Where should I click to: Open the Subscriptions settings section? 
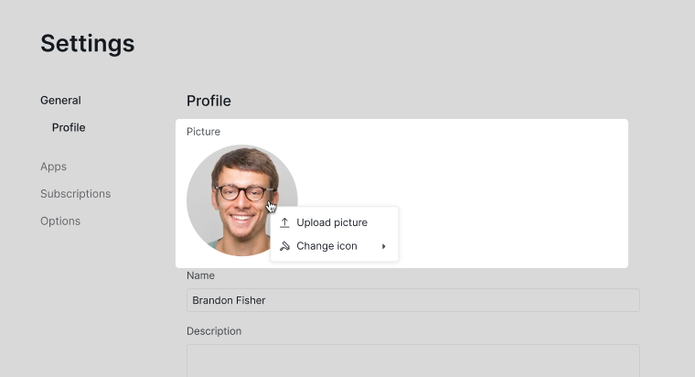tap(76, 194)
